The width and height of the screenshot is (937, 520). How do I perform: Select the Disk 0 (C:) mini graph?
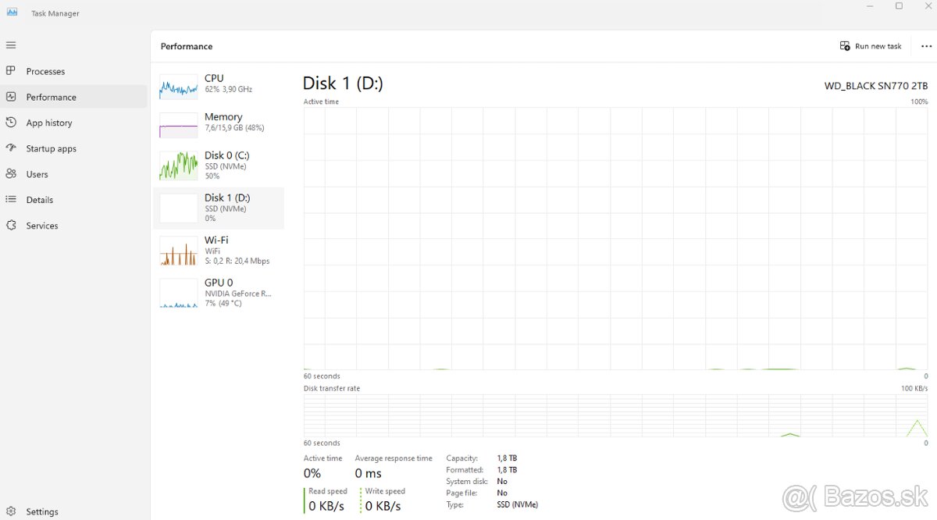179,166
